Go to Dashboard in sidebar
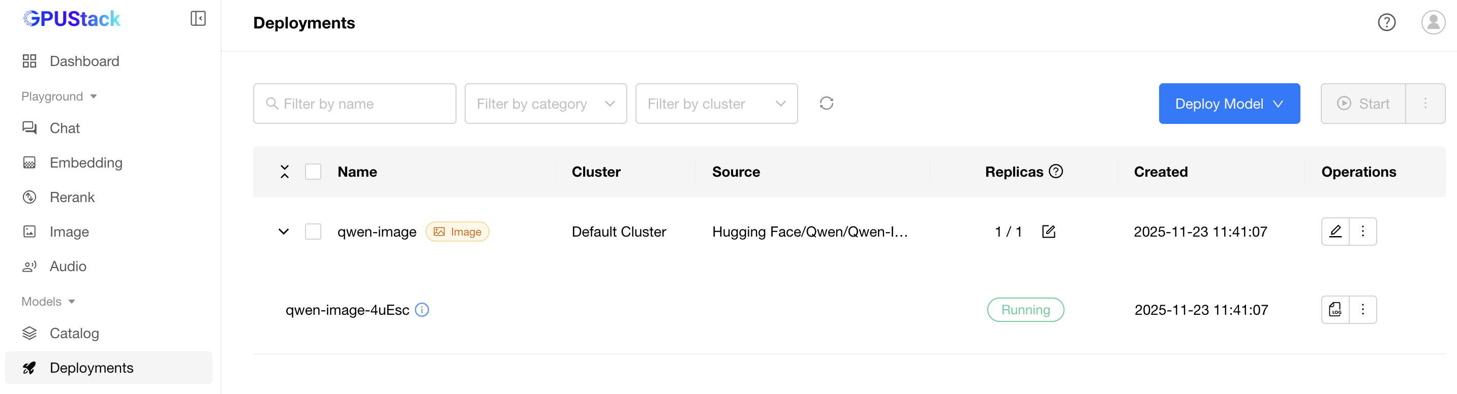Screen dimensions: 1457x394 pos(84,61)
